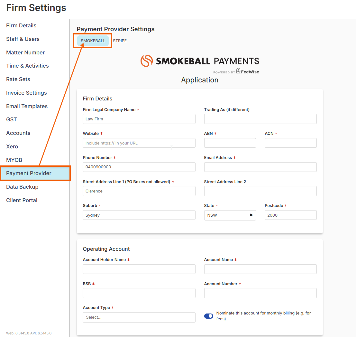356x337 pixels.
Task: Toggle monthly billing account nomination switch
Action: pyautogui.click(x=209, y=316)
